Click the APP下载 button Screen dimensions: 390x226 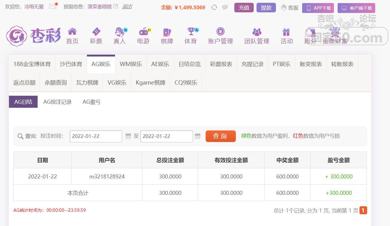coord(318,8)
